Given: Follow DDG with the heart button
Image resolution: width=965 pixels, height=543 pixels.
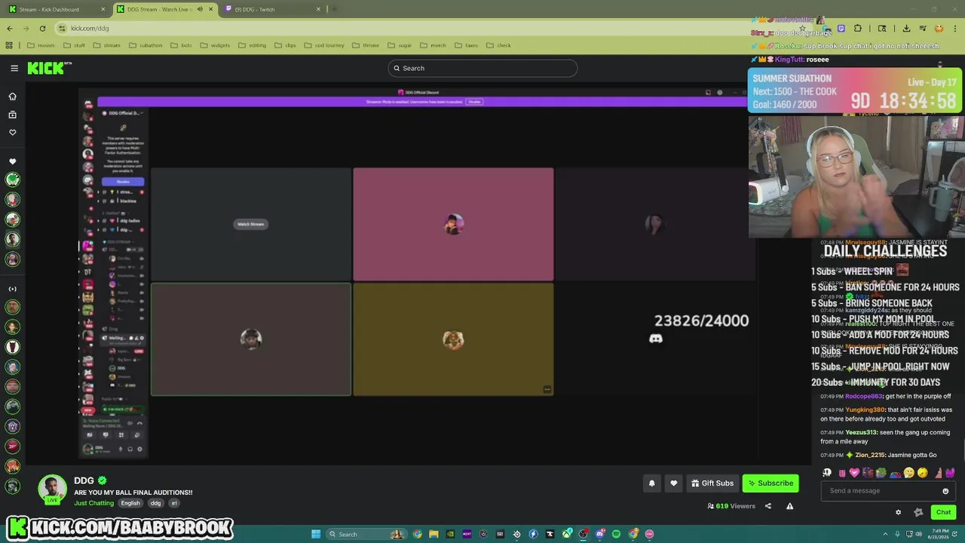Looking at the screenshot, I should (x=674, y=483).
